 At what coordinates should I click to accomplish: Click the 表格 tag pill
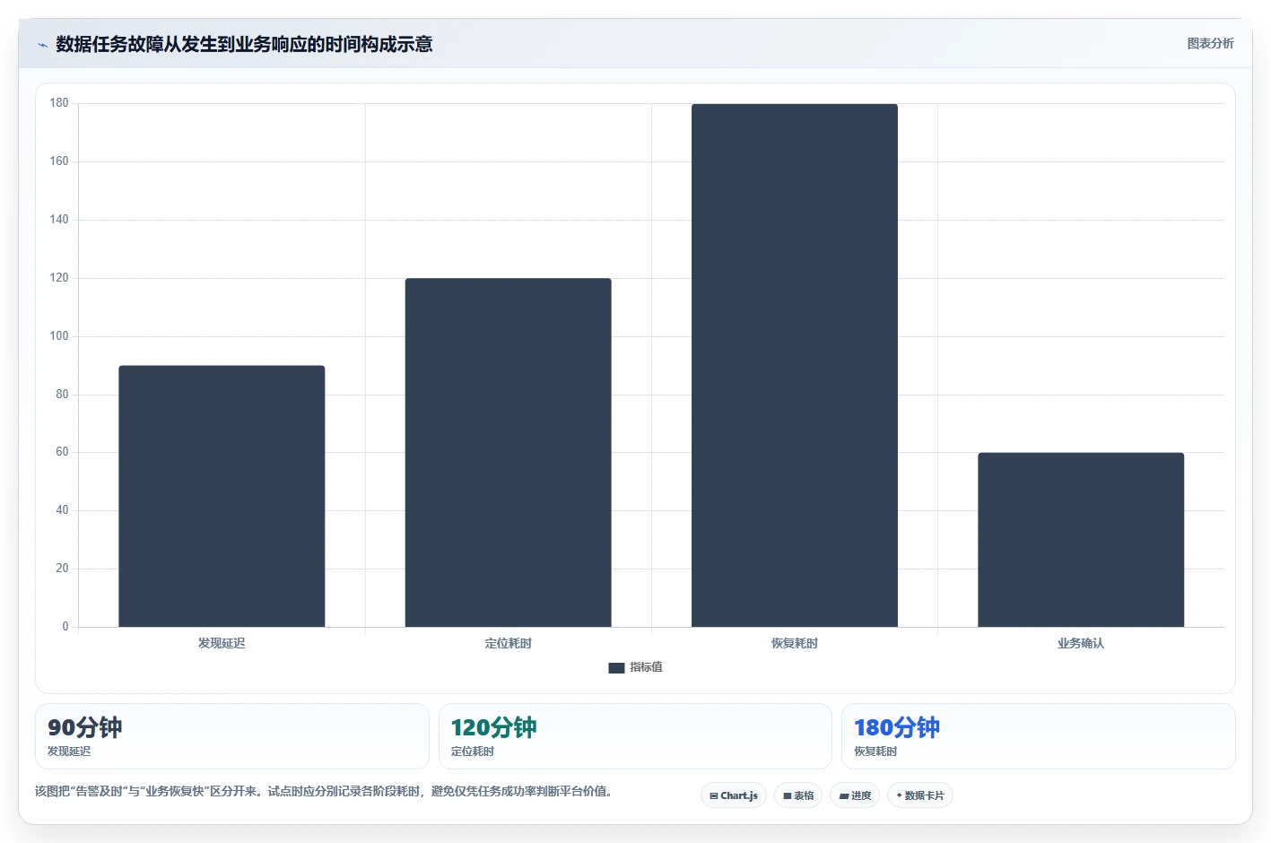798,795
